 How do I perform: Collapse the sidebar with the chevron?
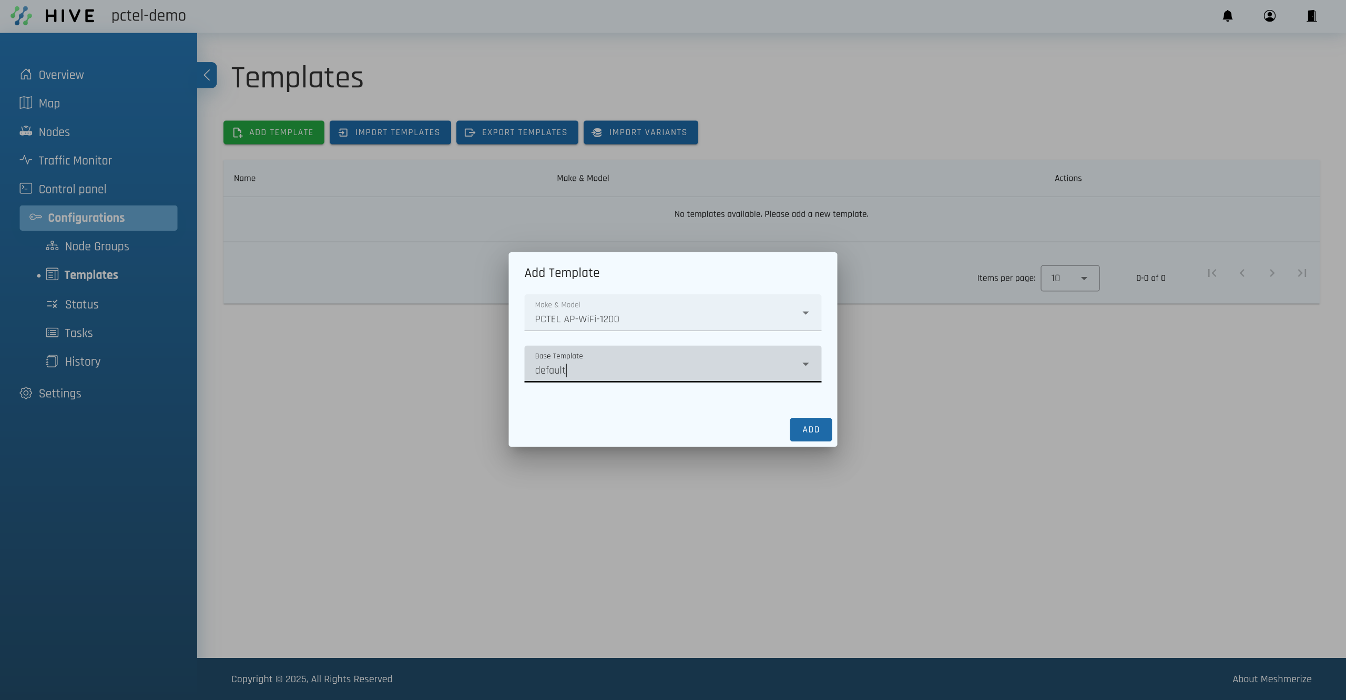click(207, 75)
